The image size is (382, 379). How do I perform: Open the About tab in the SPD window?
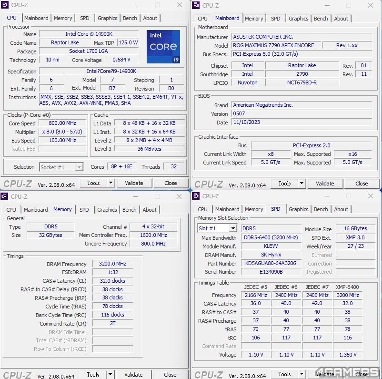(341, 209)
